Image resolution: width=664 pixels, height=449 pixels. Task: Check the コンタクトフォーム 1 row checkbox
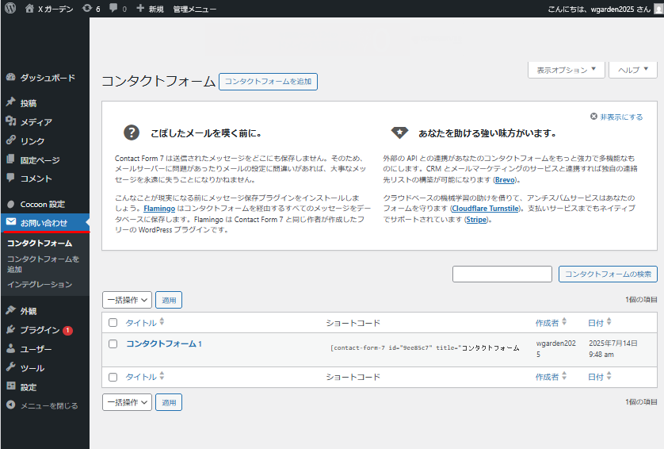coord(113,344)
